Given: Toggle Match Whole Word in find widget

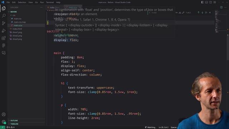Looking at the screenshot, I should 180,13.
